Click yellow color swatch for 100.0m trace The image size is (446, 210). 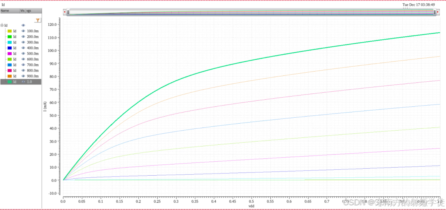pyautogui.click(x=10, y=31)
